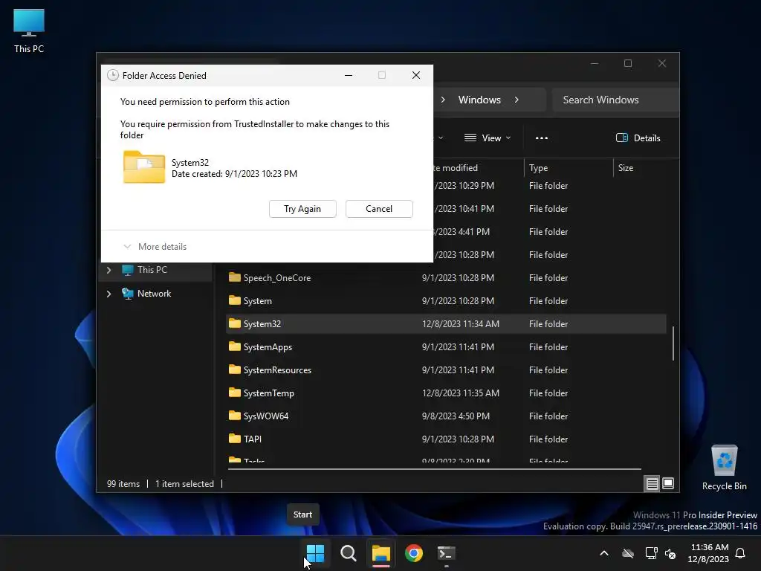Click TAPI folder icon

(x=234, y=439)
